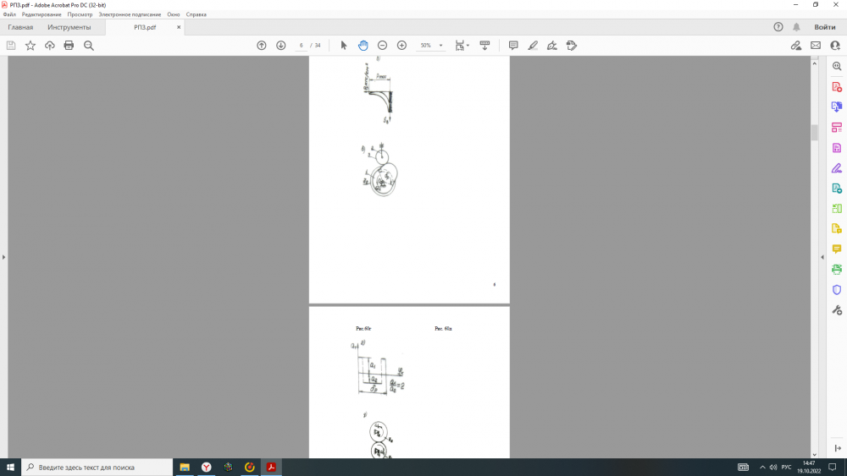
Task: Add a sticky note comment
Action: coord(513,46)
